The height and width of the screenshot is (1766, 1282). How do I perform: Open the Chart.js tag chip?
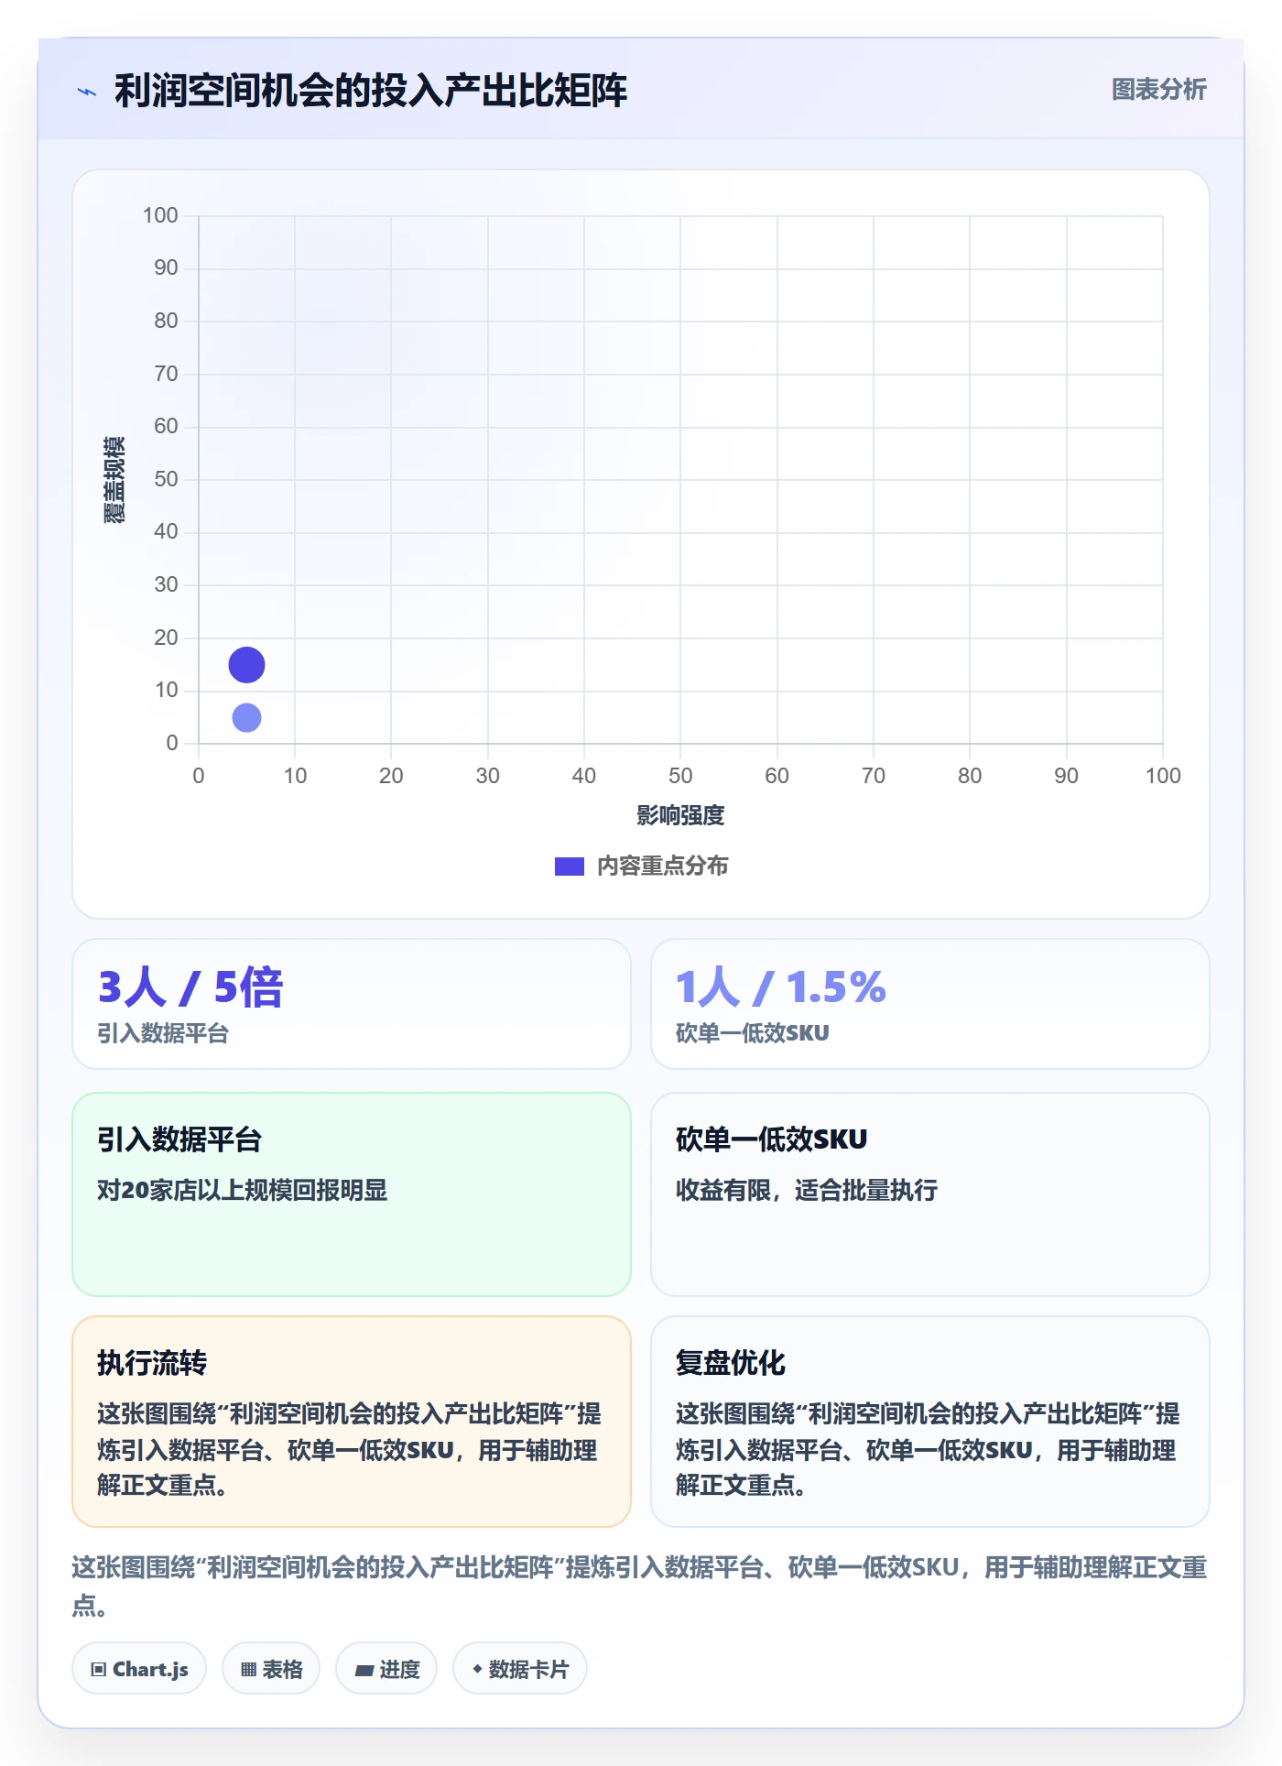(x=139, y=1669)
